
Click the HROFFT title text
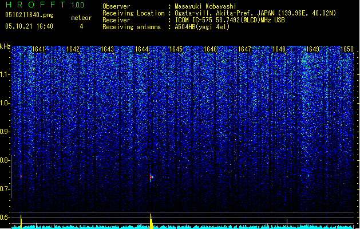click(35, 5)
